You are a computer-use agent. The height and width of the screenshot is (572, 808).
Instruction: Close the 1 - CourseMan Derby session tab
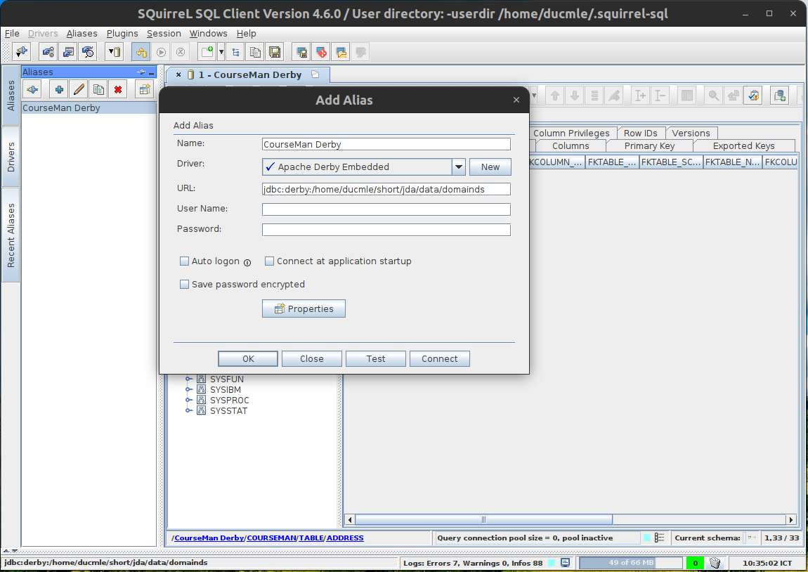pos(178,74)
